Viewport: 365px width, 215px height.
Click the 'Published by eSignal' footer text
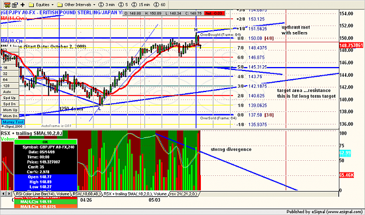[x=325, y=212]
